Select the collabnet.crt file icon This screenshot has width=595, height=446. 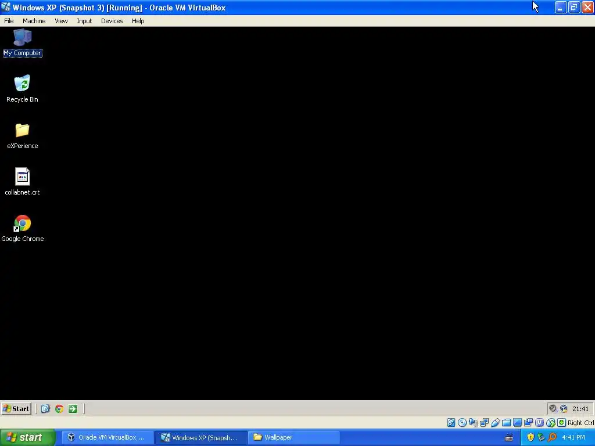(x=23, y=182)
